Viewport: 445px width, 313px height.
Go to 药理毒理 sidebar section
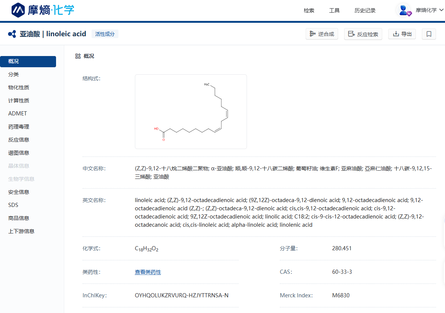19,127
